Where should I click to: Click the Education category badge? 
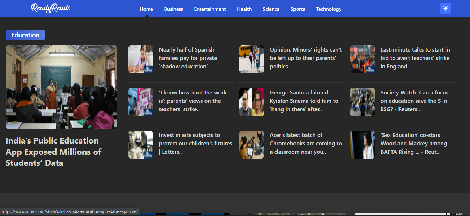pyautogui.click(x=25, y=35)
